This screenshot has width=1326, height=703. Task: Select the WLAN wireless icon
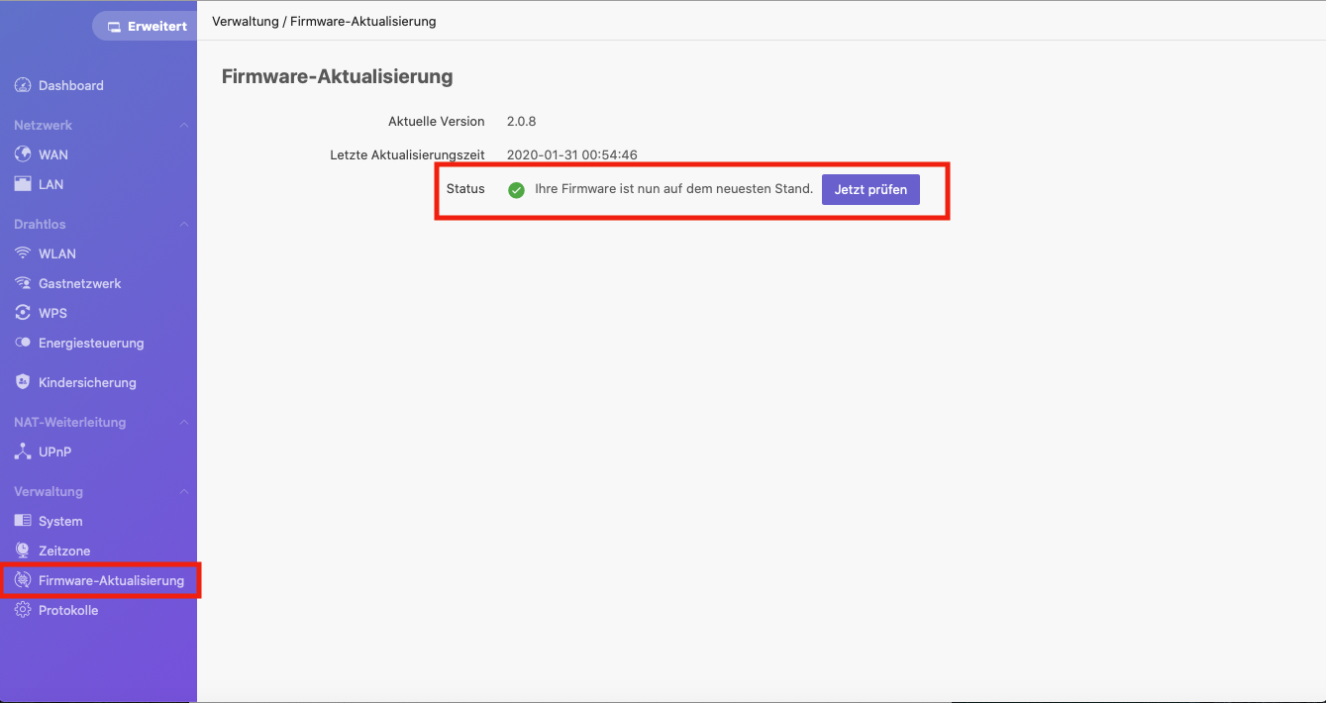point(22,253)
